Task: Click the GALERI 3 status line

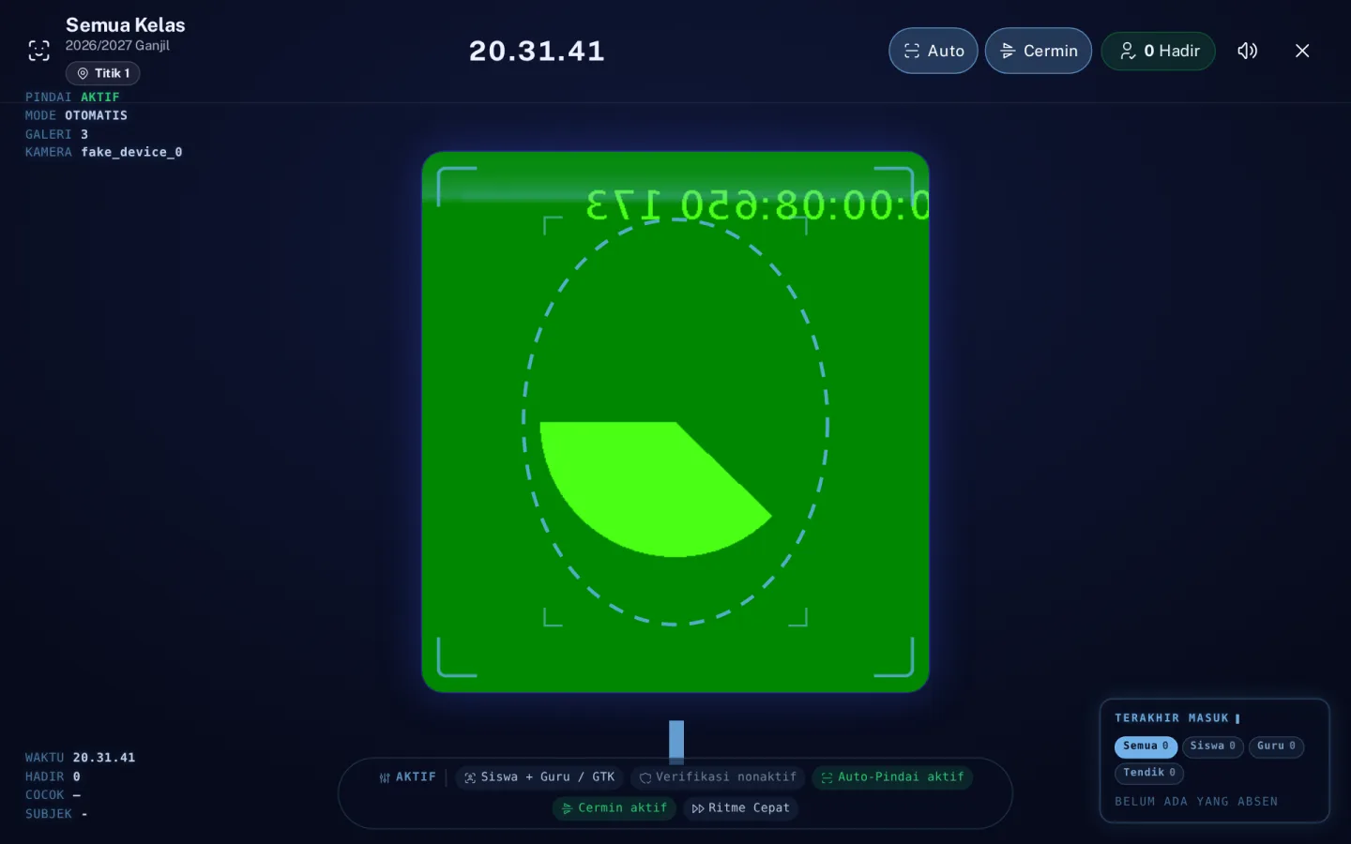Action: [56, 134]
